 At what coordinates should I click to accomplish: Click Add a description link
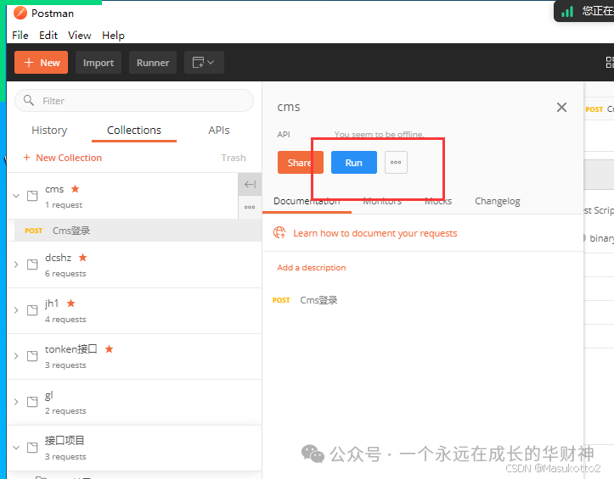(x=312, y=267)
